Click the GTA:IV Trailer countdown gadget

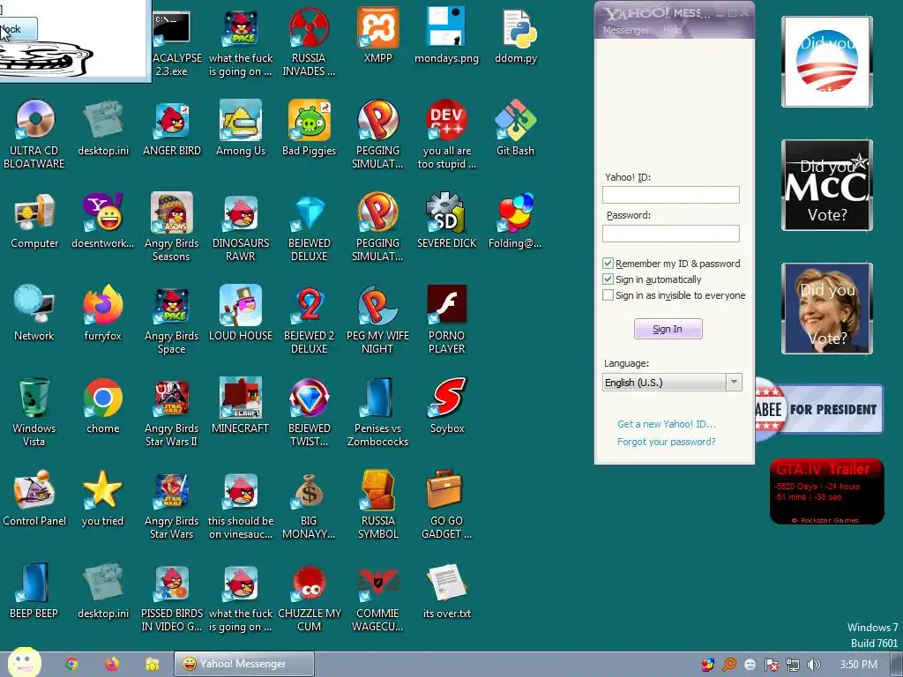(x=827, y=492)
